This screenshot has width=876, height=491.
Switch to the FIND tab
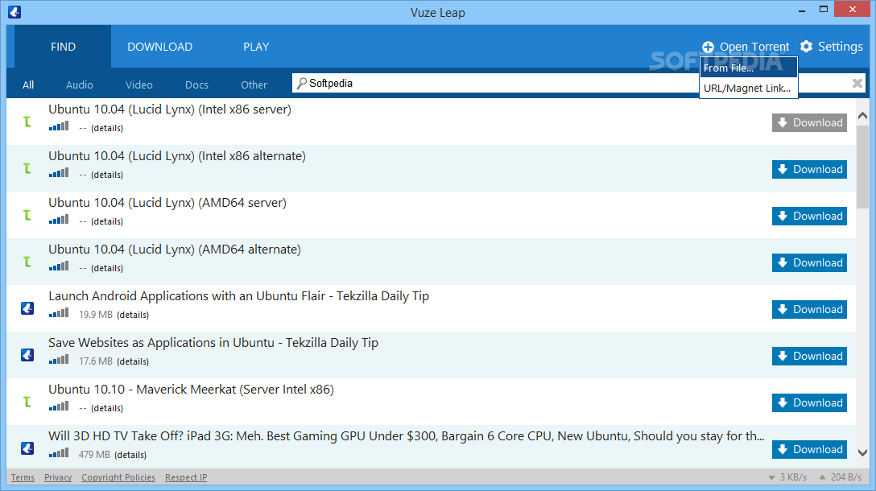(63, 47)
